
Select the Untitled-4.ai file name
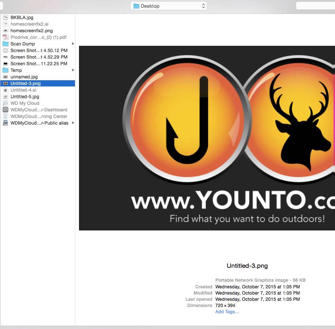coord(23,90)
